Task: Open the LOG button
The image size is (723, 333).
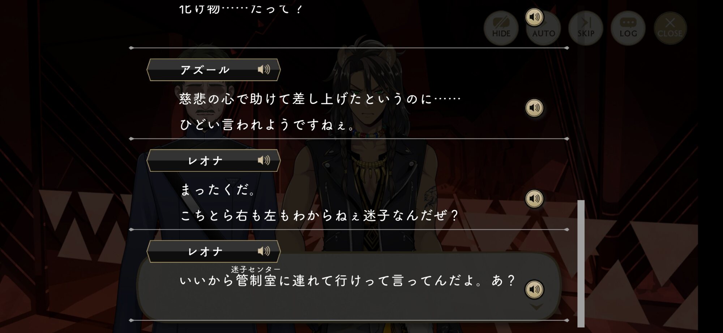Action: pos(628,28)
